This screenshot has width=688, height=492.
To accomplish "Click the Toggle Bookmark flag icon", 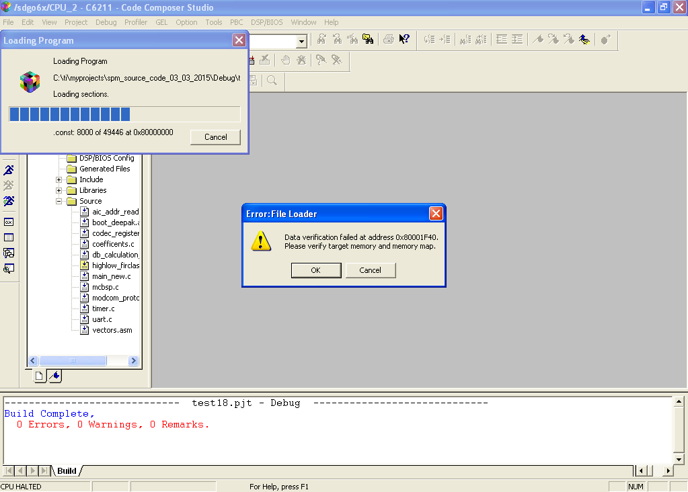I will click(x=538, y=40).
